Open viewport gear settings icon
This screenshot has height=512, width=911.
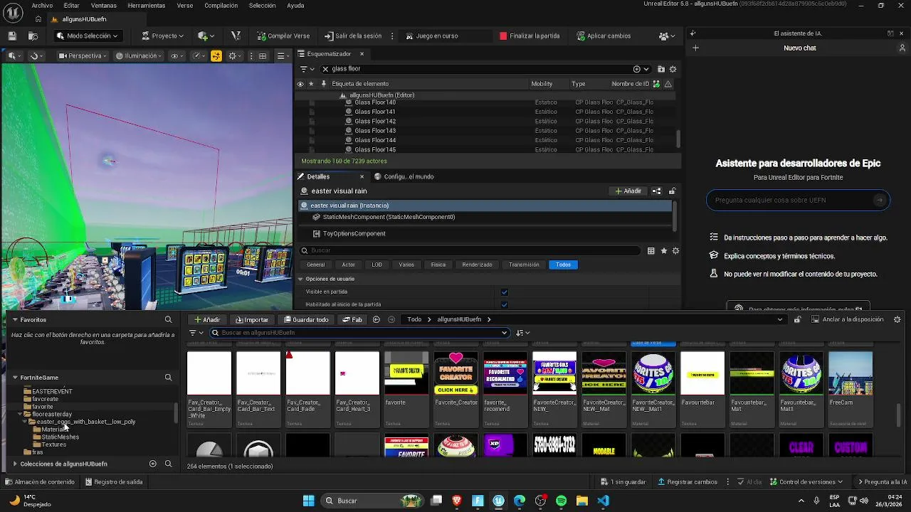pos(235,55)
